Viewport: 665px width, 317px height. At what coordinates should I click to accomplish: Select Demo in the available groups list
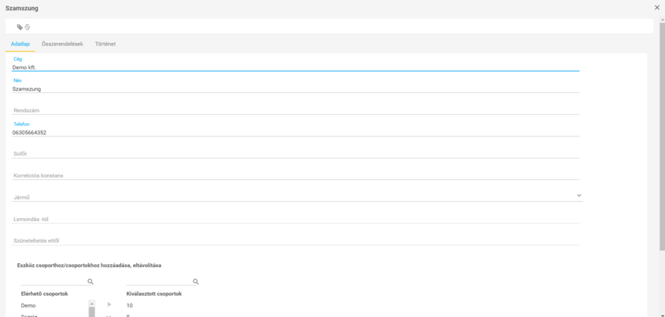click(x=29, y=305)
